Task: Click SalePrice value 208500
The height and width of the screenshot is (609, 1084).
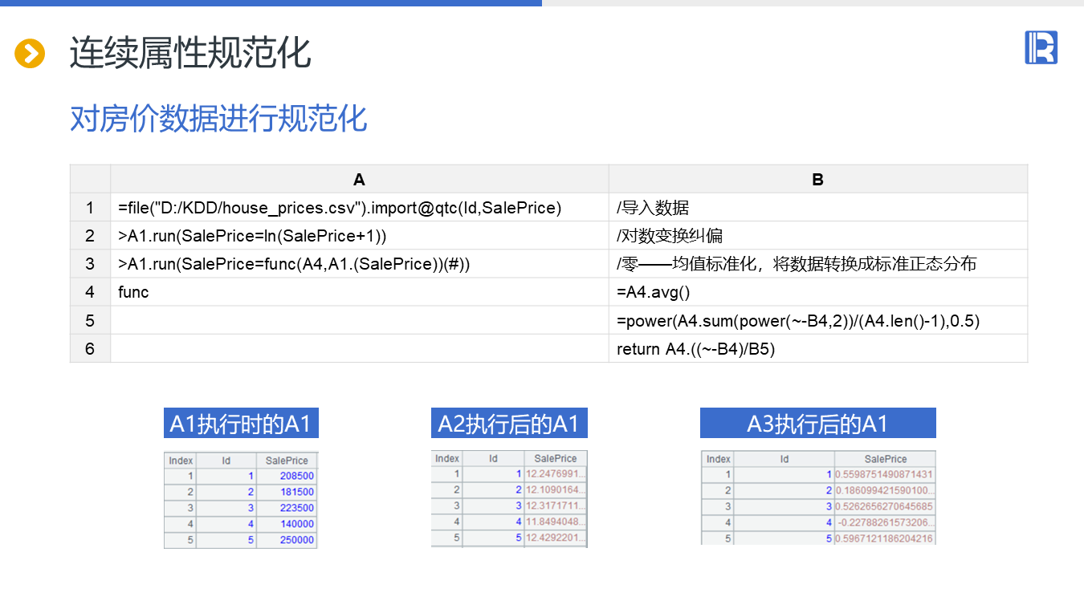Action: click(x=287, y=476)
